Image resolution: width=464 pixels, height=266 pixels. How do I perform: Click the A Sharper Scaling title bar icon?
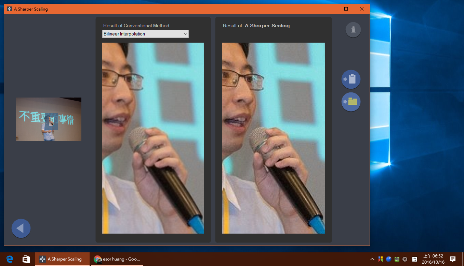(x=10, y=9)
